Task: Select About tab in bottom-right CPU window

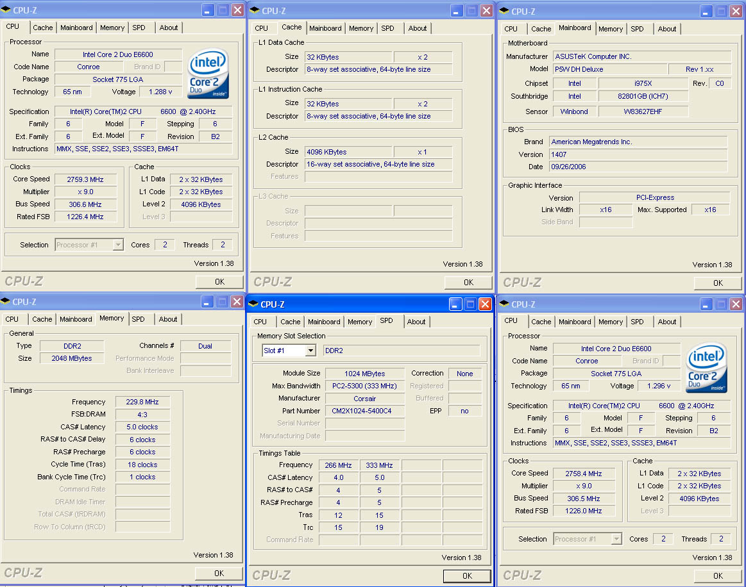Action: (x=667, y=322)
